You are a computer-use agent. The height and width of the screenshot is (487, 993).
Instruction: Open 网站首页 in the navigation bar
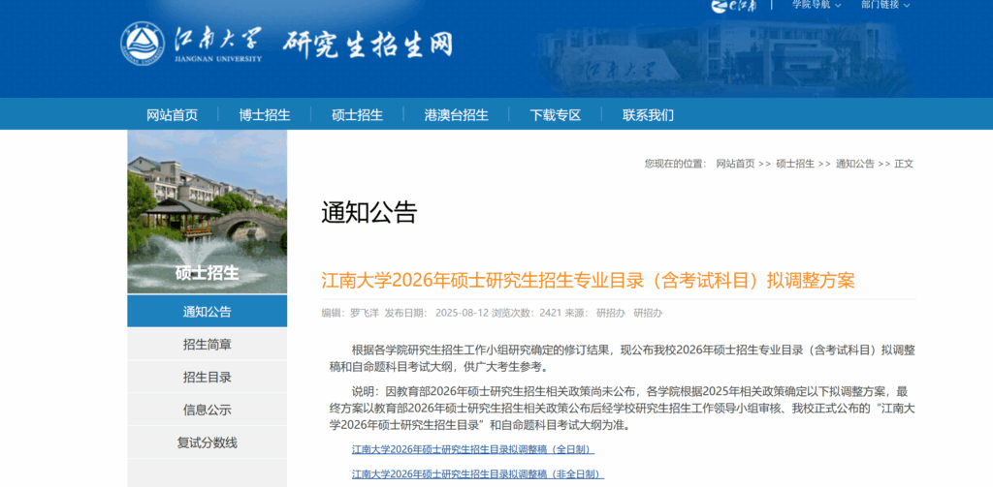coord(173,115)
